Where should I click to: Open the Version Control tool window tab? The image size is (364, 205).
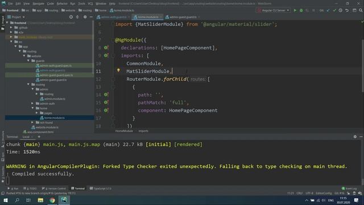coord(54,188)
